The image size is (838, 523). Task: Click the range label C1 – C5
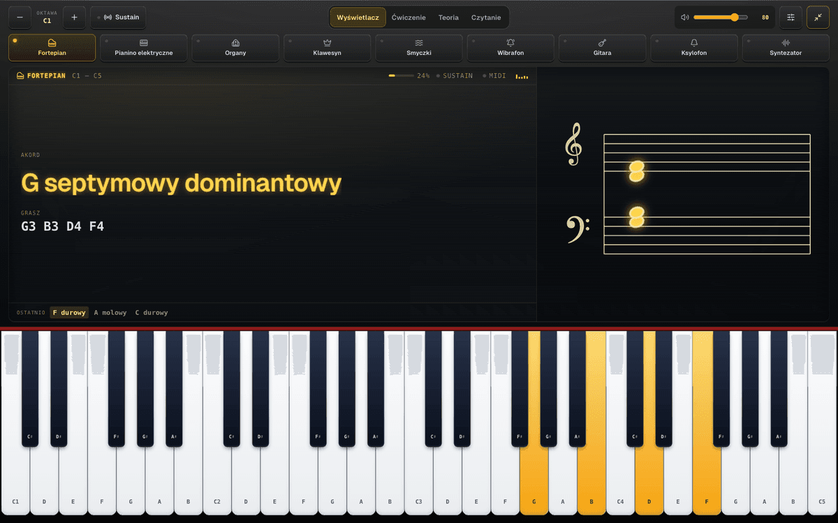[87, 75]
